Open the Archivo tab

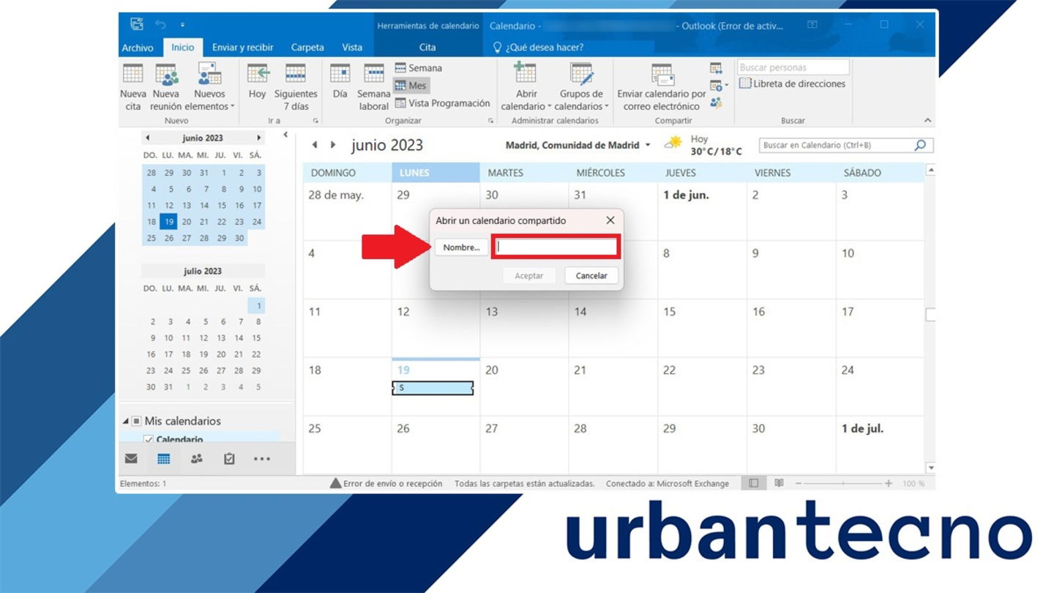138,48
